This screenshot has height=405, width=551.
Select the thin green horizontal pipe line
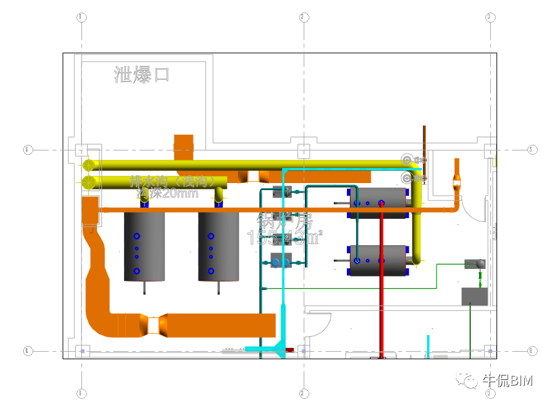(x=351, y=288)
